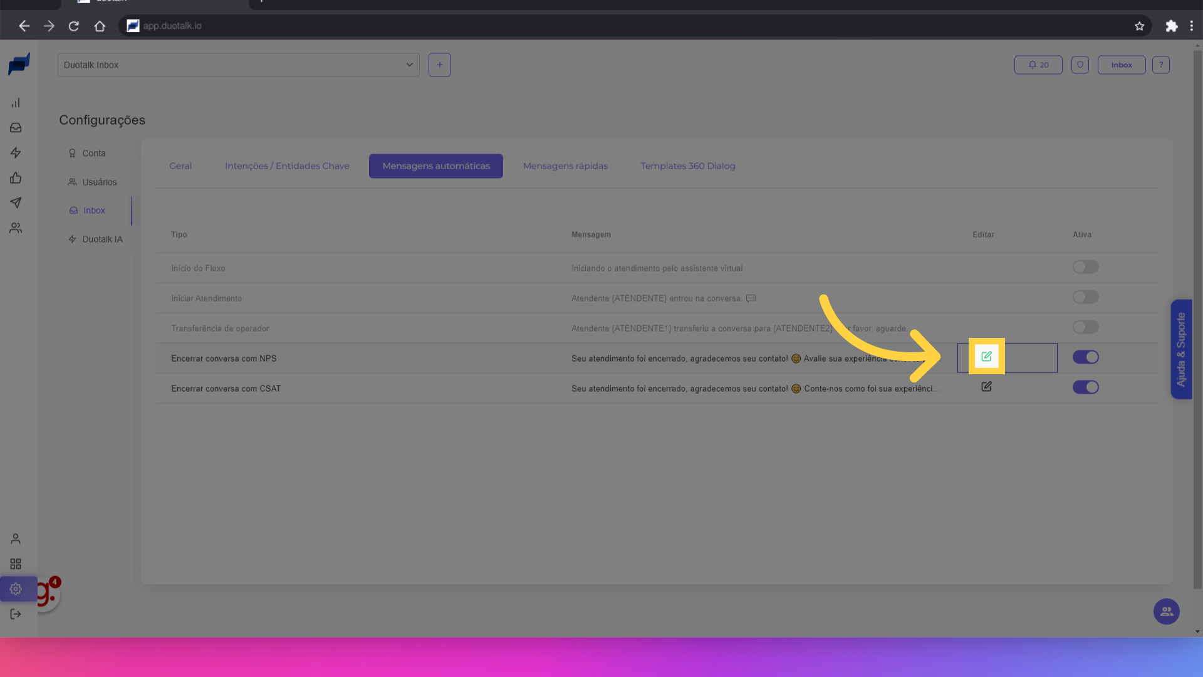Open Usuários settings section
This screenshot has height=677, width=1203.
coord(99,182)
